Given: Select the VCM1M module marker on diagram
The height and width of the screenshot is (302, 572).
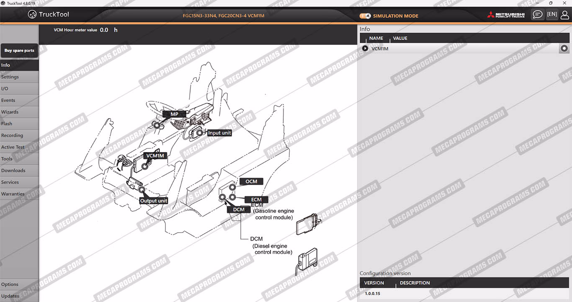Looking at the screenshot, I should coord(145,166).
